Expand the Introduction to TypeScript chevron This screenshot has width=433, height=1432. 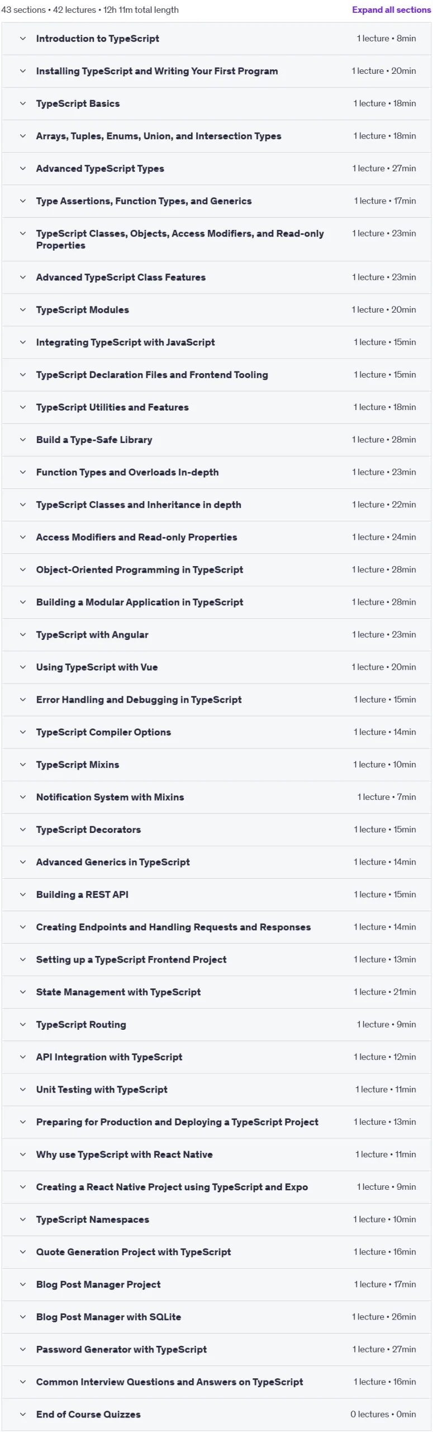tap(23, 39)
